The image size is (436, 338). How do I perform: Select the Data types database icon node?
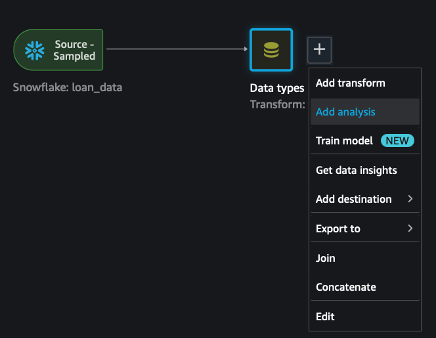271,50
